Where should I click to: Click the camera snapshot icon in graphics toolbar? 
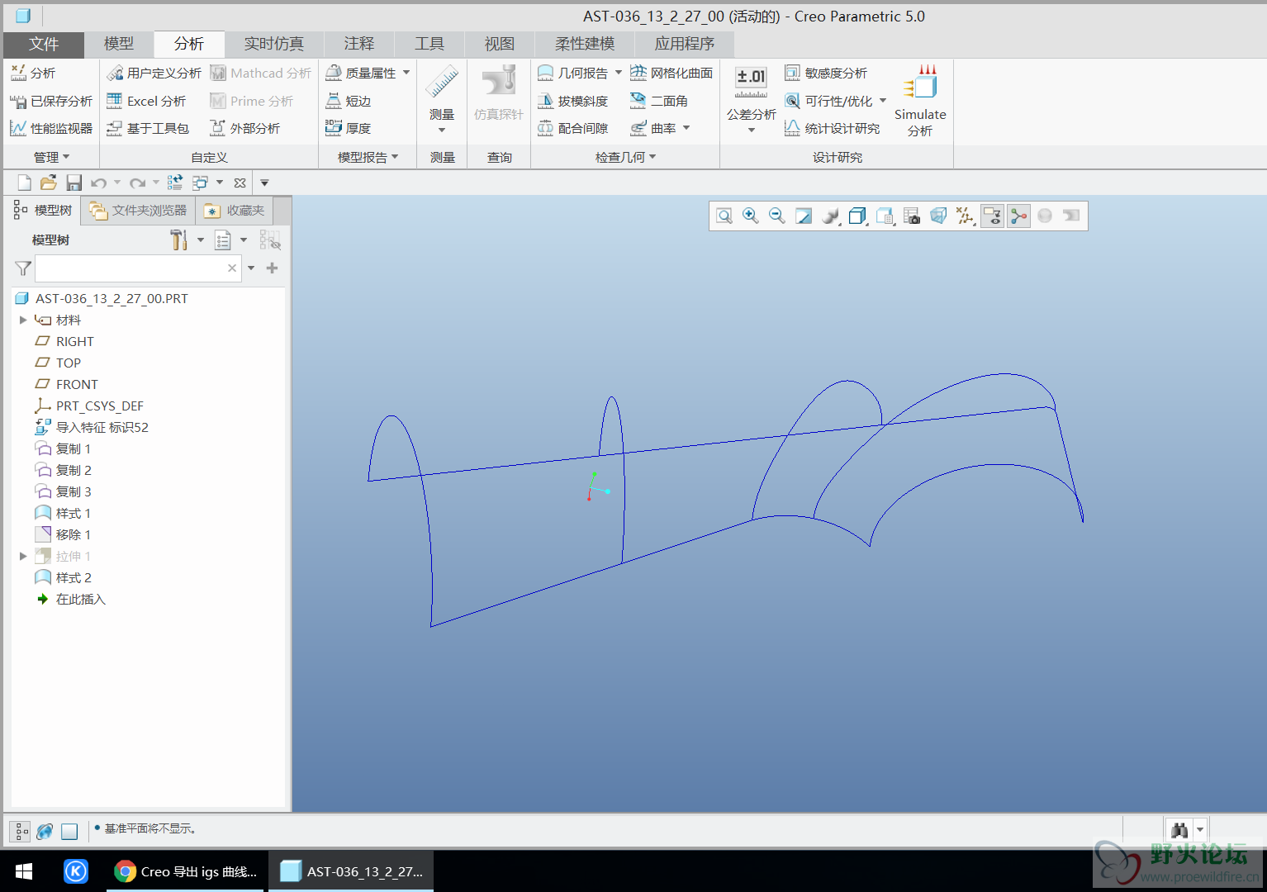(912, 216)
